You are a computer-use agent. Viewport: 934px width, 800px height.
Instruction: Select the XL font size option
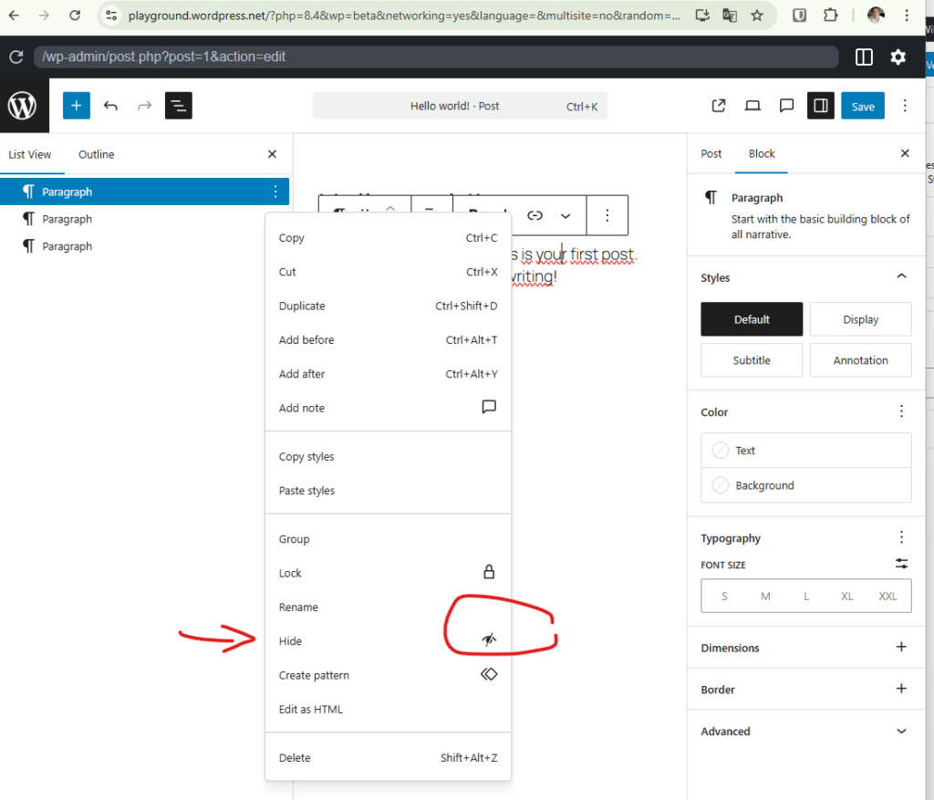[846, 596]
